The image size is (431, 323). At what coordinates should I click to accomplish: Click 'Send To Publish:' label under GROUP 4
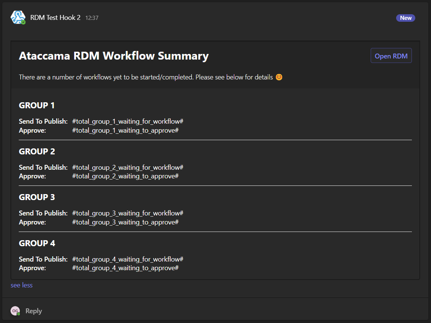click(x=43, y=259)
